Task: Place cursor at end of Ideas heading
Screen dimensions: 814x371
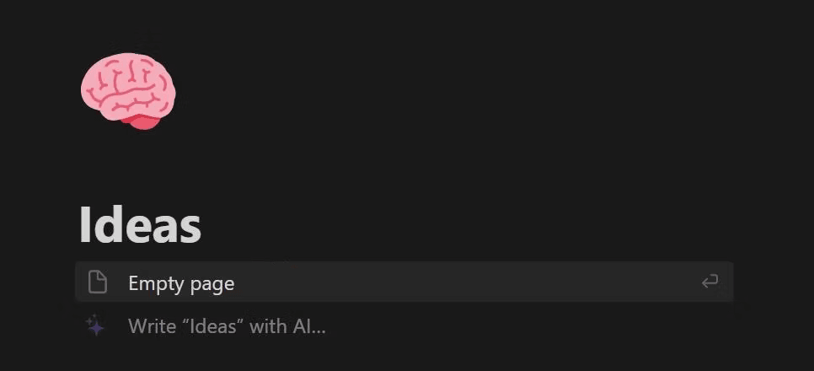Action: 201,225
